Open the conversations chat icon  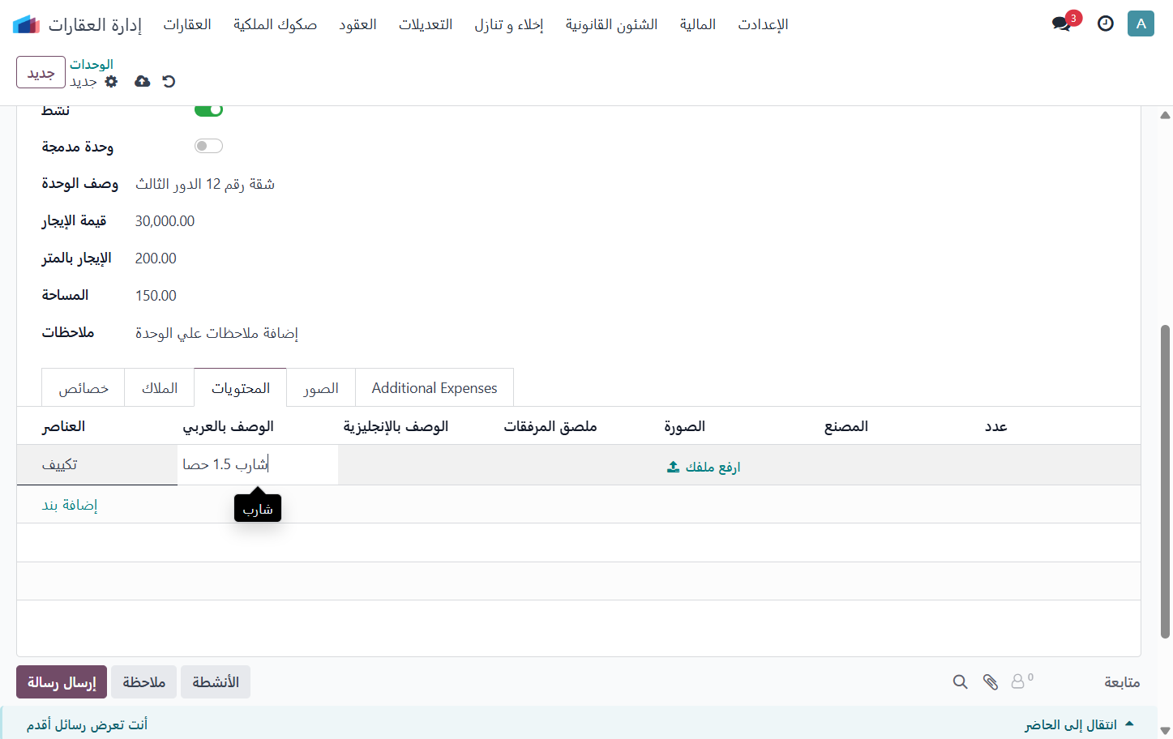pyautogui.click(x=1061, y=24)
